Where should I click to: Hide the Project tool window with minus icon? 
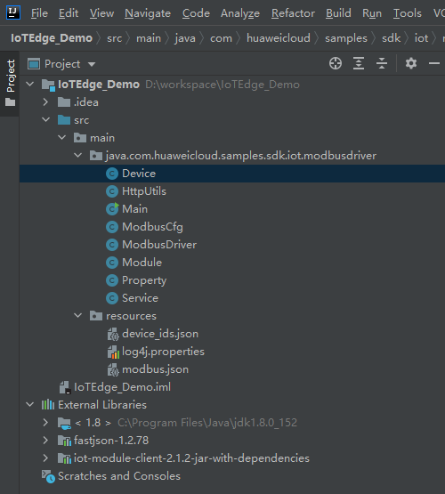[434, 63]
